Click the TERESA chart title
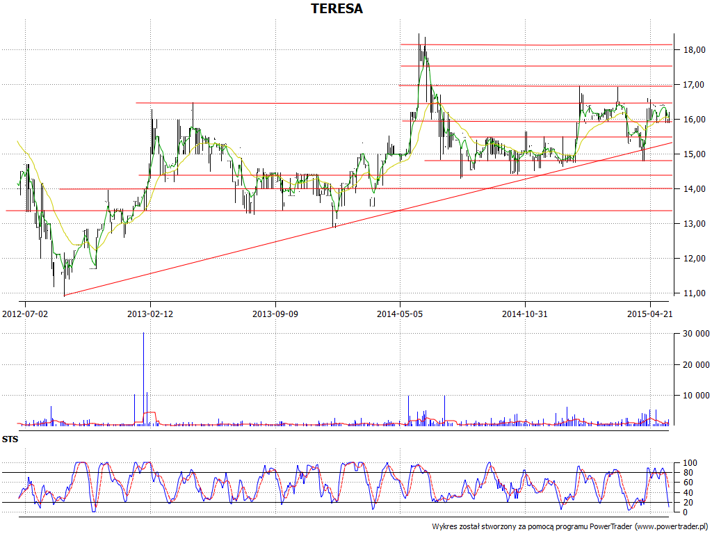This screenshot has height=534, width=712. point(337,8)
